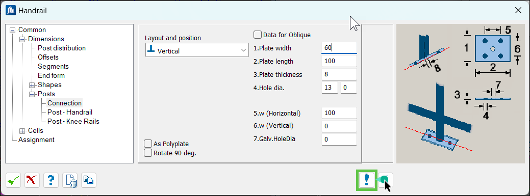Image resolution: width=530 pixels, height=196 pixels.
Task: Expand the Shapes tree node
Action: click(x=32, y=85)
